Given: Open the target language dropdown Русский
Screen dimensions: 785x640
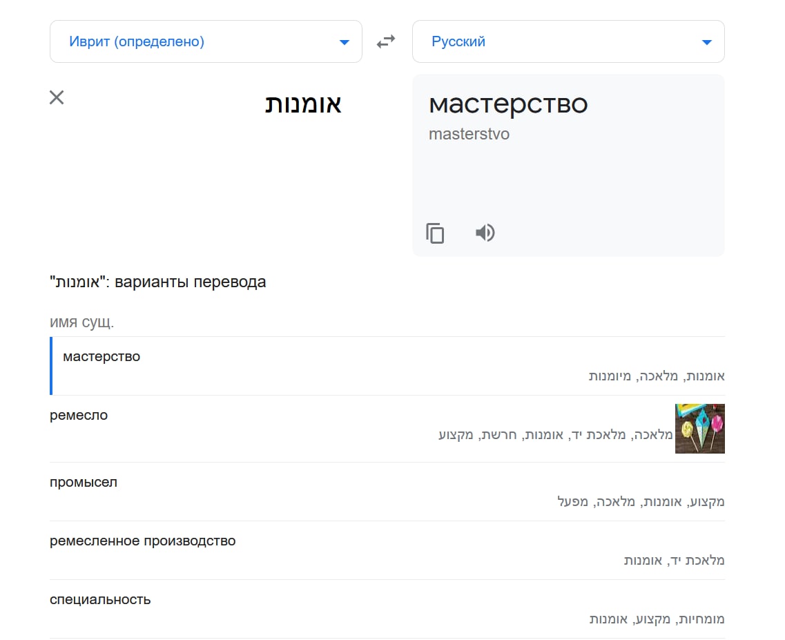Looking at the screenshot, I should pyautogui.click(x=568, y=41).
